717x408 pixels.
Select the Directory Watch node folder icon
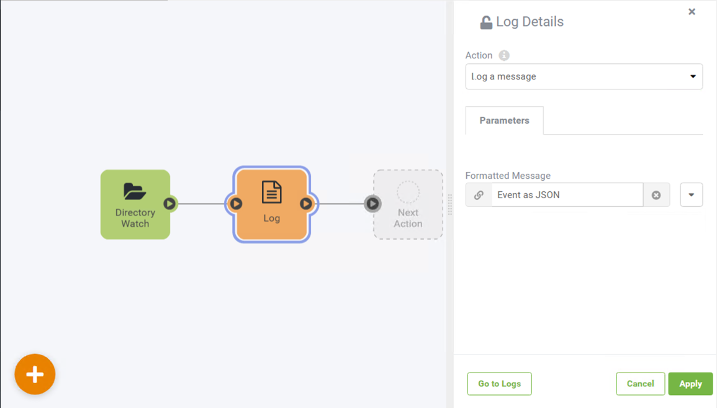click(x=135, y=192)
